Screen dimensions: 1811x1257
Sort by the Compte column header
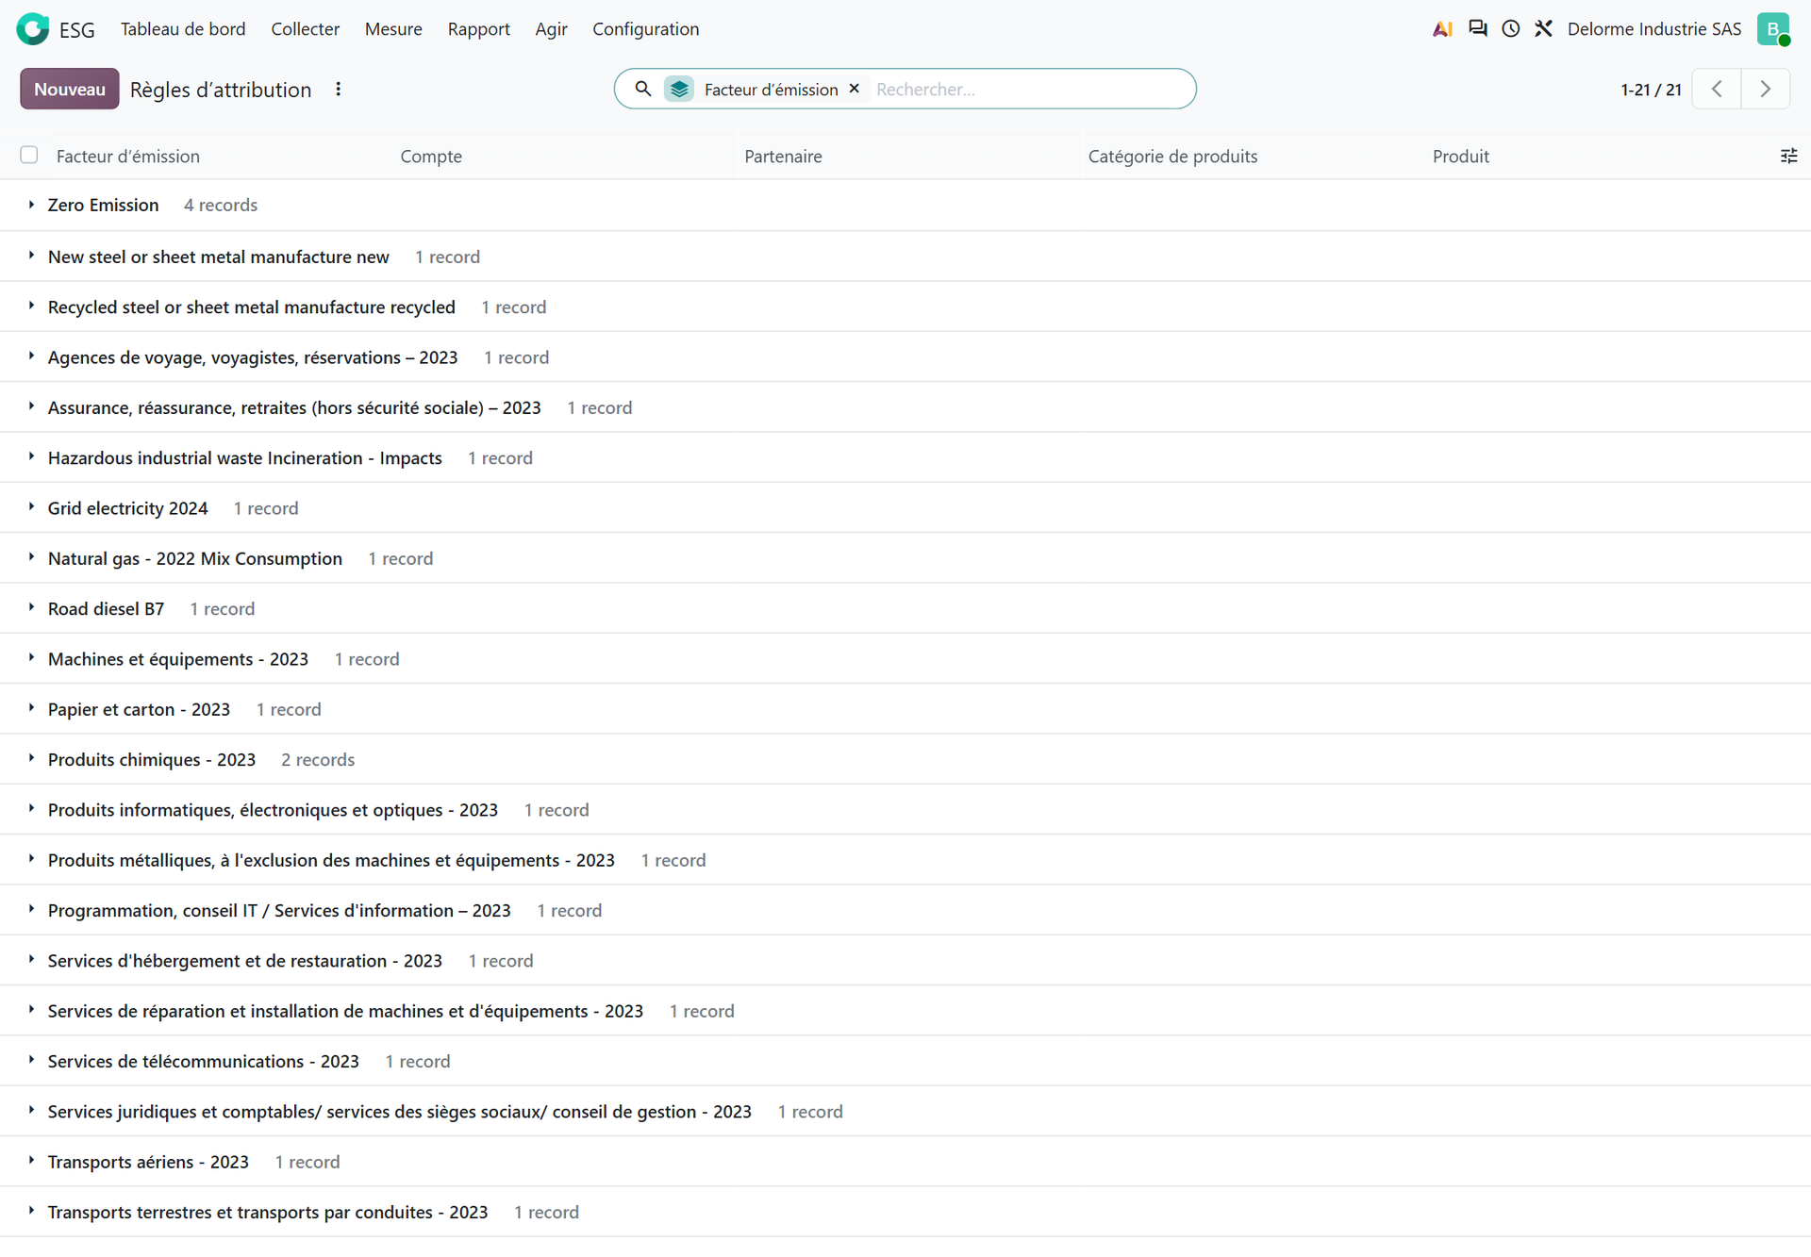click(x=431, y=157)
